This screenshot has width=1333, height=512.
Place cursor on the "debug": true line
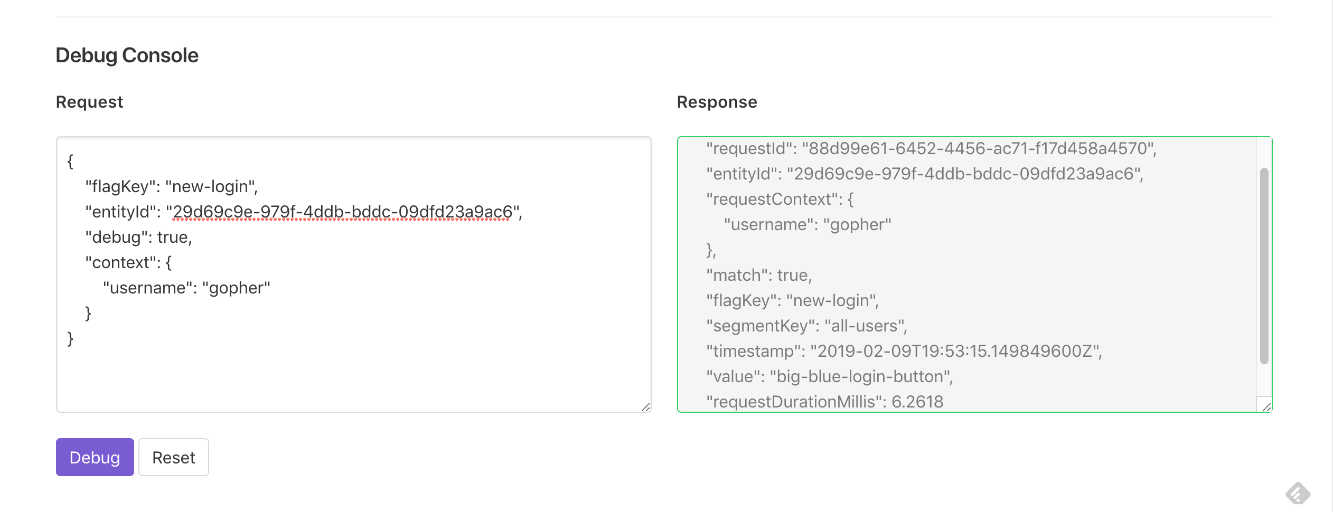138,237
